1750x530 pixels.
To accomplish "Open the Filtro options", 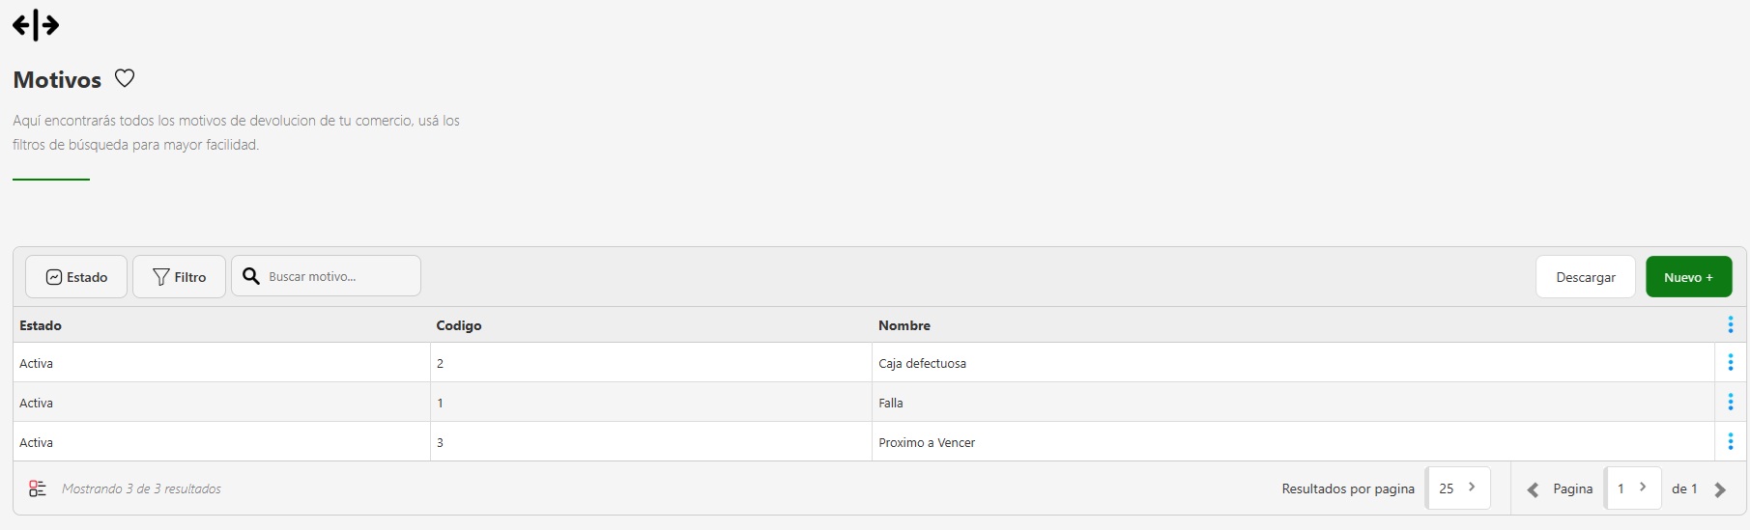I will tap(179, 277).
